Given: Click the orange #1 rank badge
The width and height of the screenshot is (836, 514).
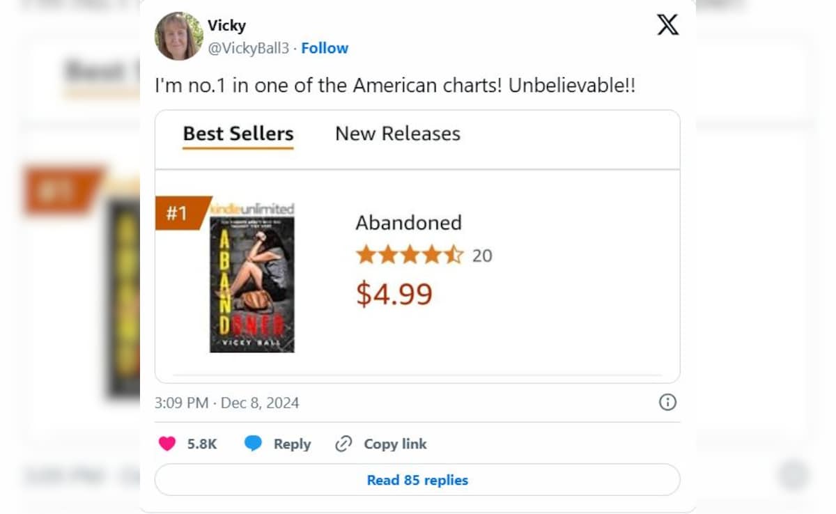Looking at the screenshot, I should coord(178,213).
